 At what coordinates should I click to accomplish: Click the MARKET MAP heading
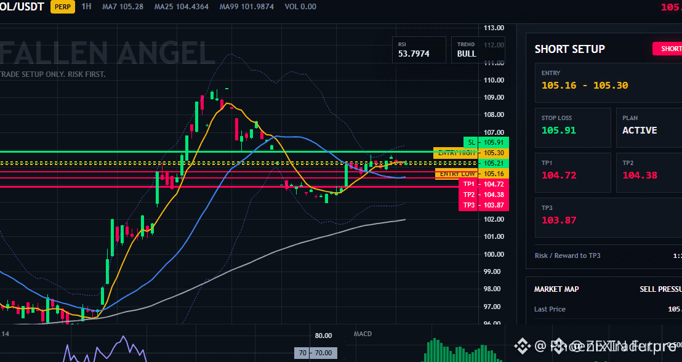pyautogui.click(x=556, y=289)
